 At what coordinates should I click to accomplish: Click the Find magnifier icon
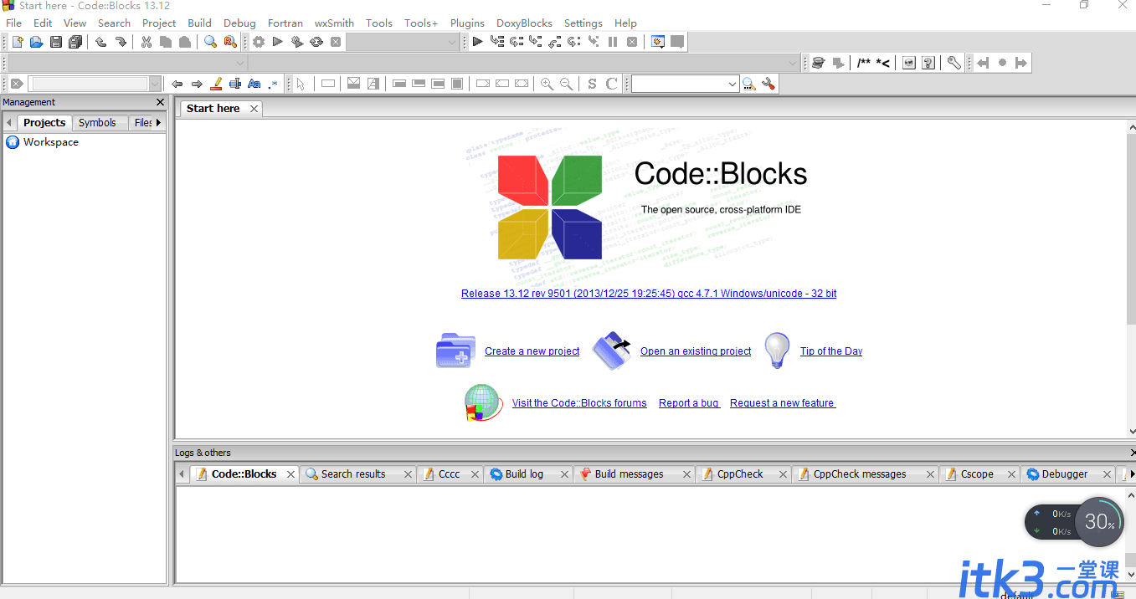click(211, 42)
